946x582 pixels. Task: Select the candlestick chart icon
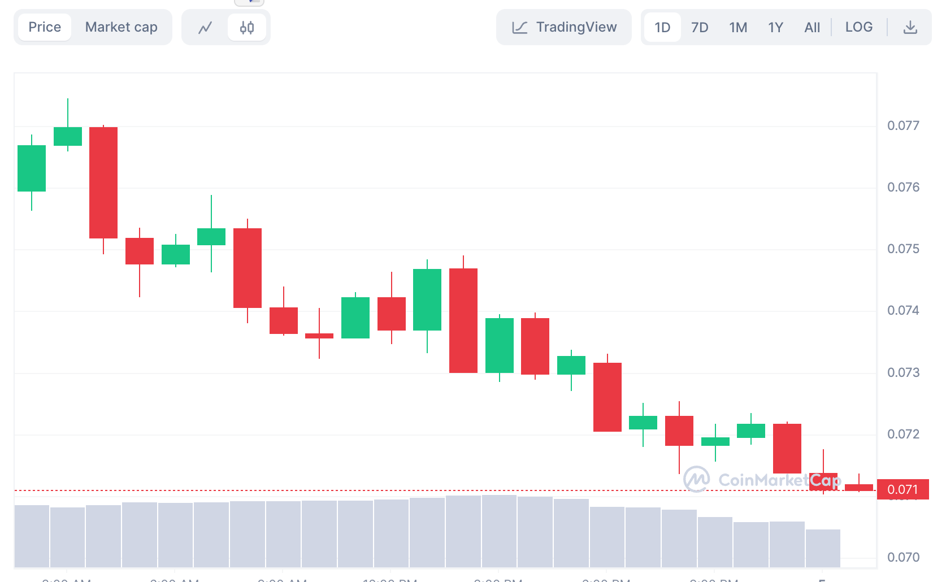[x=247, y=27]
